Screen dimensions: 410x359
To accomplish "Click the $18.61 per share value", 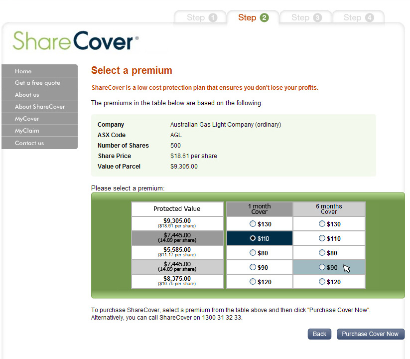I will [193, 156].
